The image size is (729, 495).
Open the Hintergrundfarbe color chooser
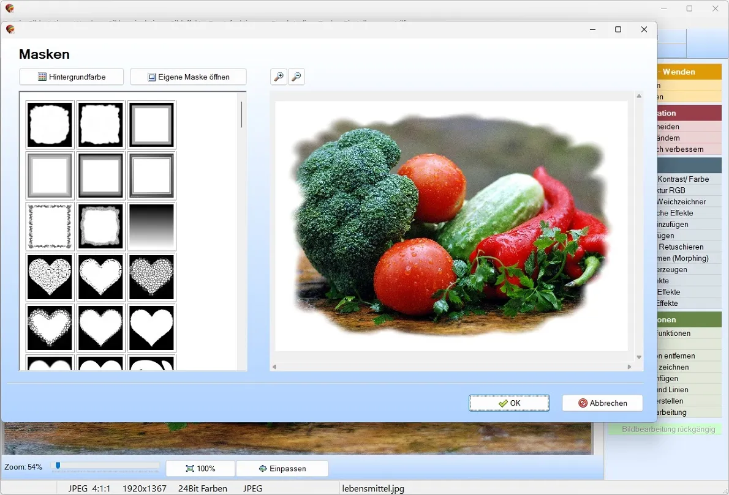pyautogui.click(x=72, y=77)
